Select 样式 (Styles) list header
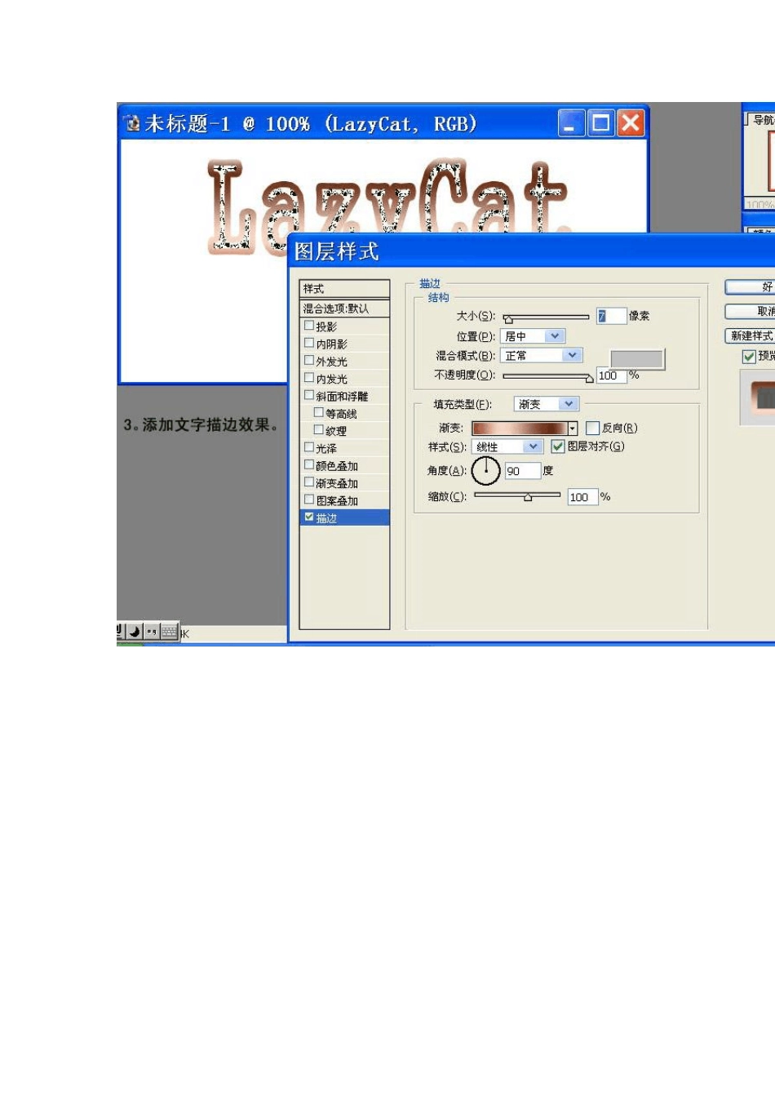This screenshot has width=775, height=1097. click(344, 289)
